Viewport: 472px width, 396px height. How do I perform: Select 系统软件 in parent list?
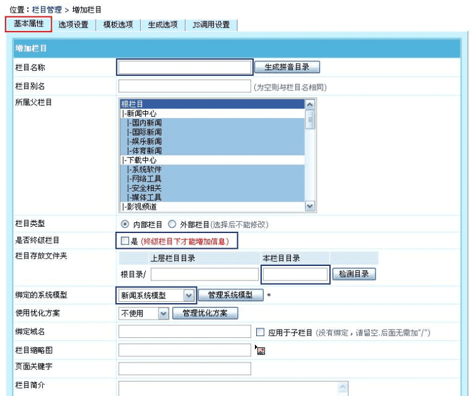coord(212,170)
